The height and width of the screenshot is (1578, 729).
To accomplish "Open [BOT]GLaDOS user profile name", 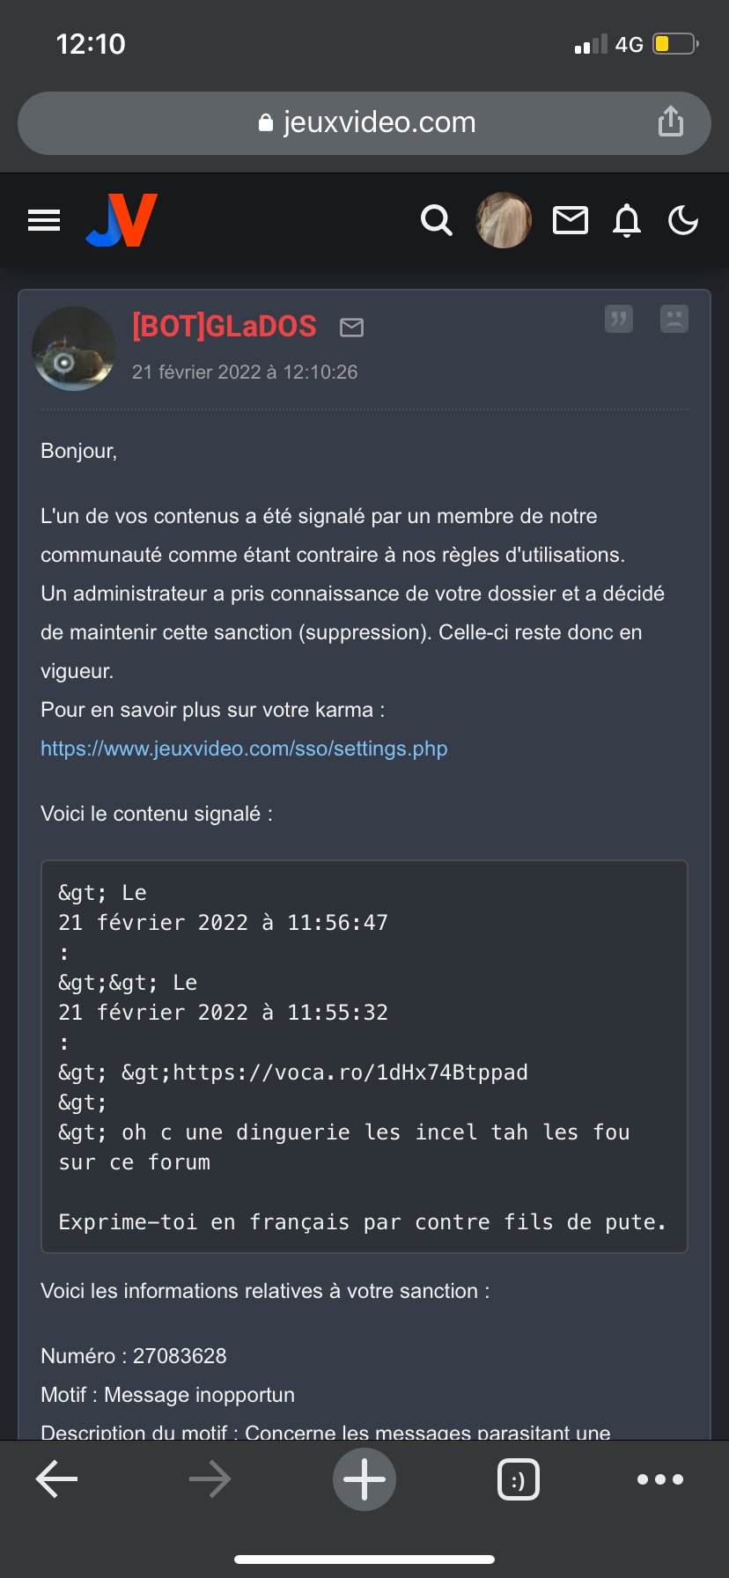I will coord(224,327).
